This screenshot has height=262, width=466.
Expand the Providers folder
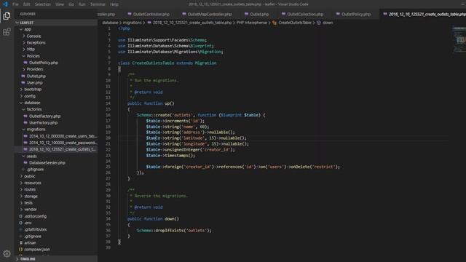coord(24,69)
